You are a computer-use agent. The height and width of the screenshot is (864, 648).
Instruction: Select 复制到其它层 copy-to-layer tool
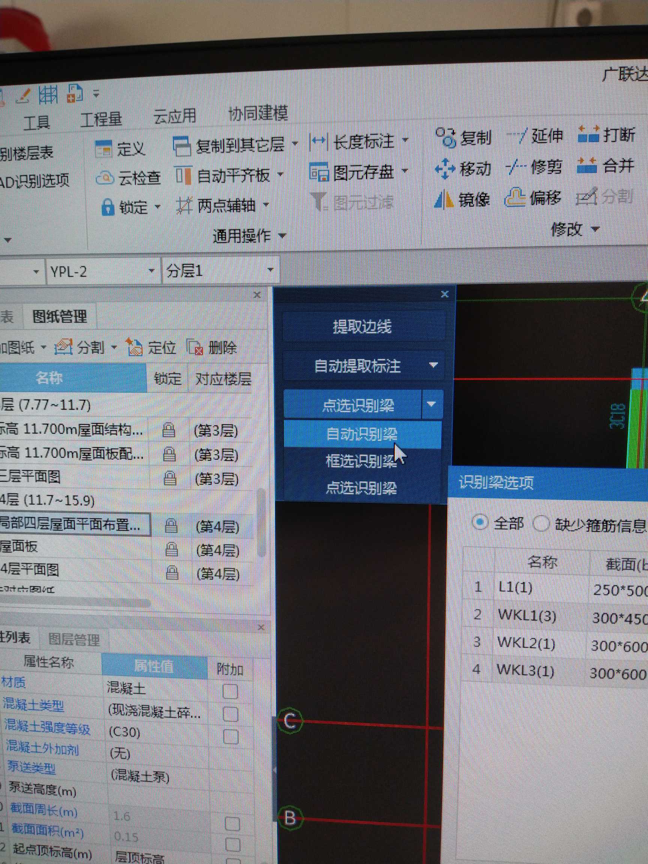(229, 146)
